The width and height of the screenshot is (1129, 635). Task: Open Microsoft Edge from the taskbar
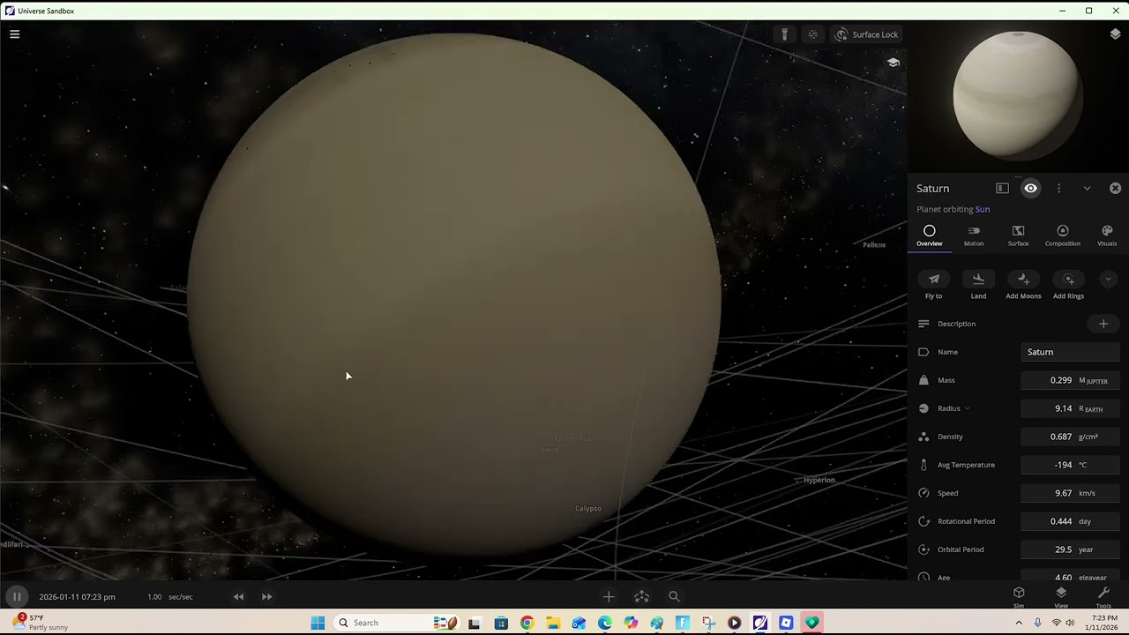[x=604, y=623]
